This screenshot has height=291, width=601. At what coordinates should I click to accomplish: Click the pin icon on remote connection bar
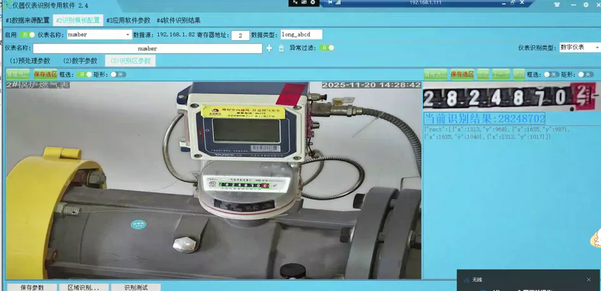[330, 2]
